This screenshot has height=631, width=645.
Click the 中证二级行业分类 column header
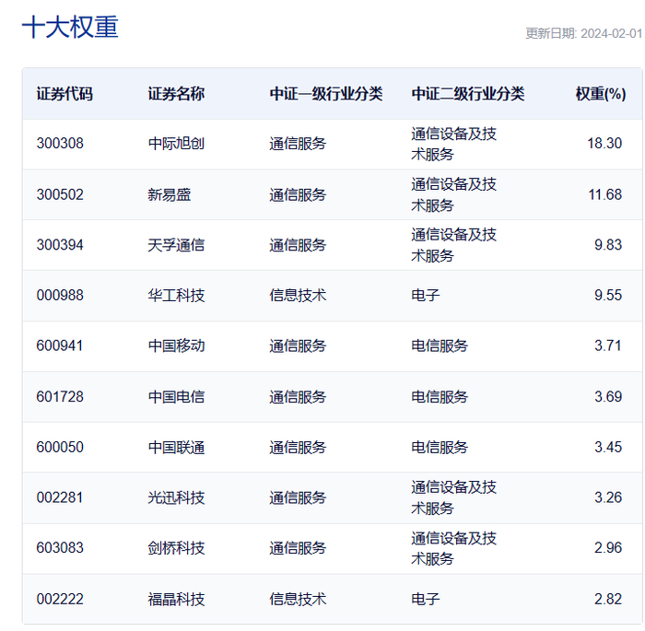click(x=468, y=94)
